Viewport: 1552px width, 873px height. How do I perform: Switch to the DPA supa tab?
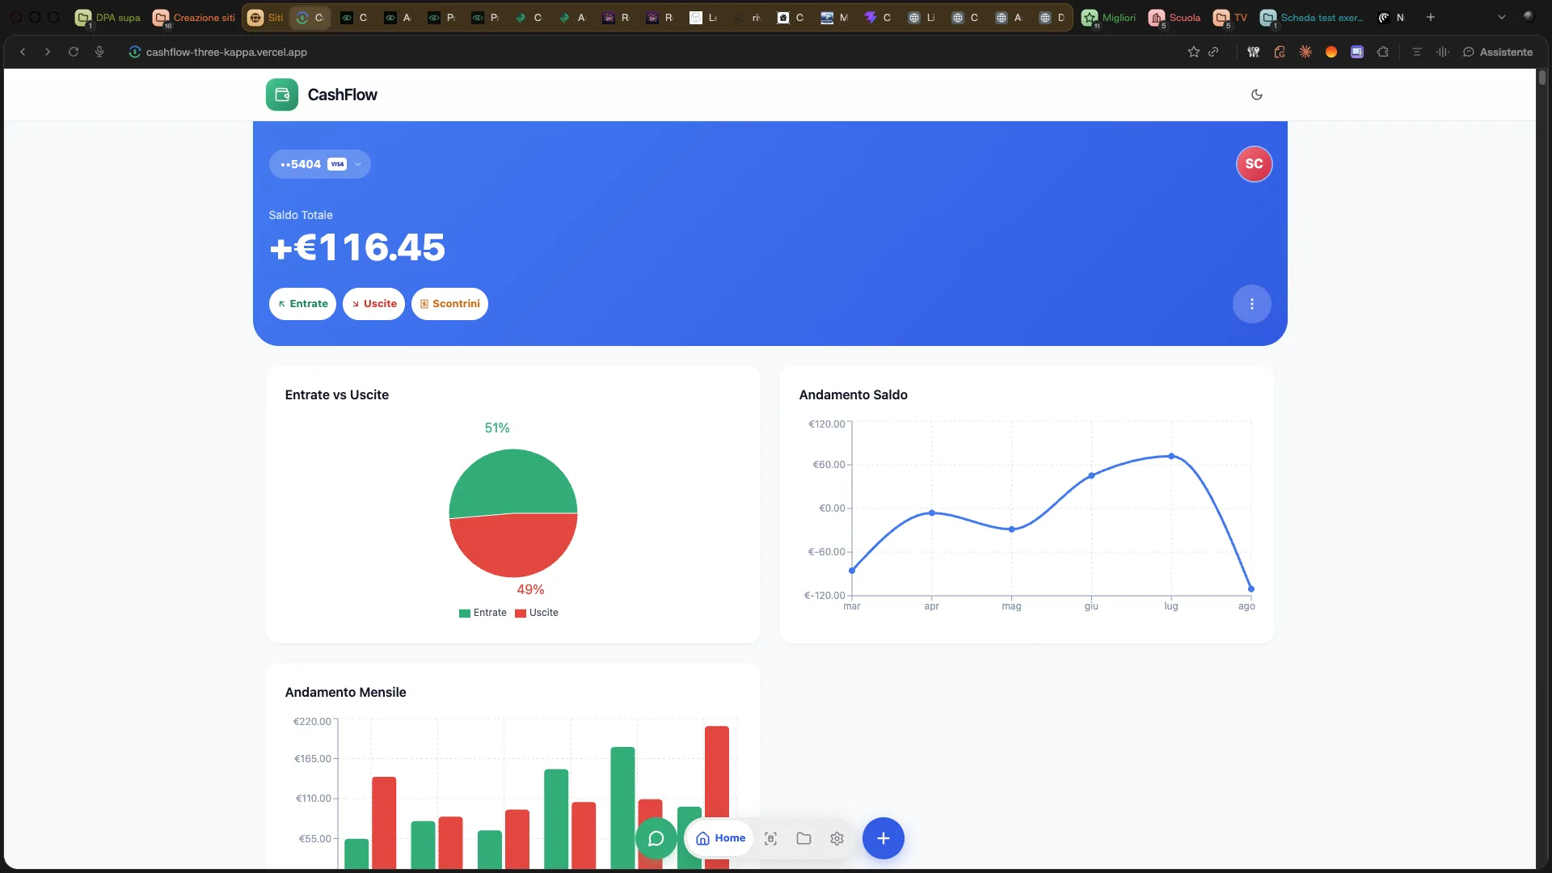(108, 18)
